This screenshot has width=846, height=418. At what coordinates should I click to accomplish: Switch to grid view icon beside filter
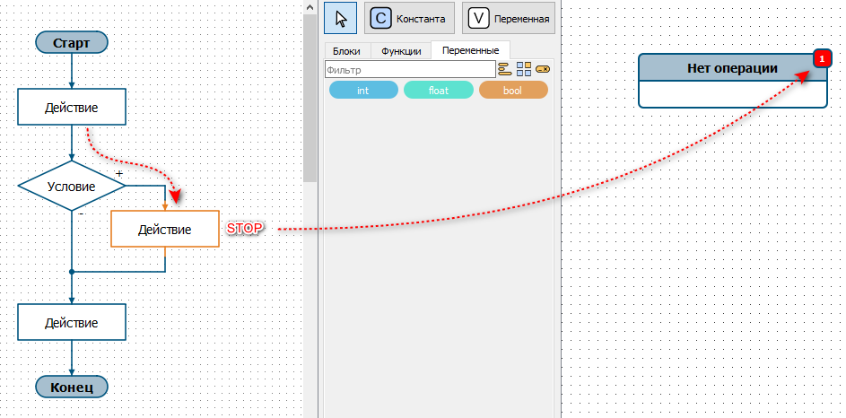(524, 69)
